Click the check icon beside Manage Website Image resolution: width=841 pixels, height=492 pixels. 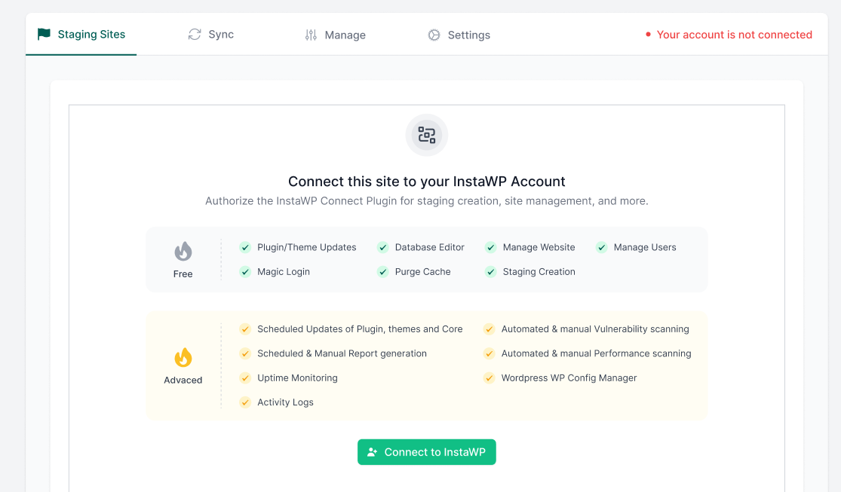491,247
